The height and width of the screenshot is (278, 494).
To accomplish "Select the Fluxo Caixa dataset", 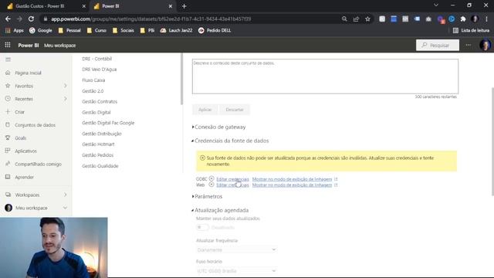I will 93,80.
